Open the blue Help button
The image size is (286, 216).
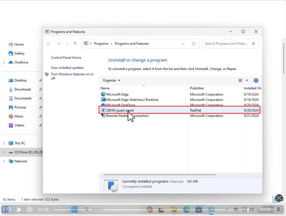click(x=256, y=80)
